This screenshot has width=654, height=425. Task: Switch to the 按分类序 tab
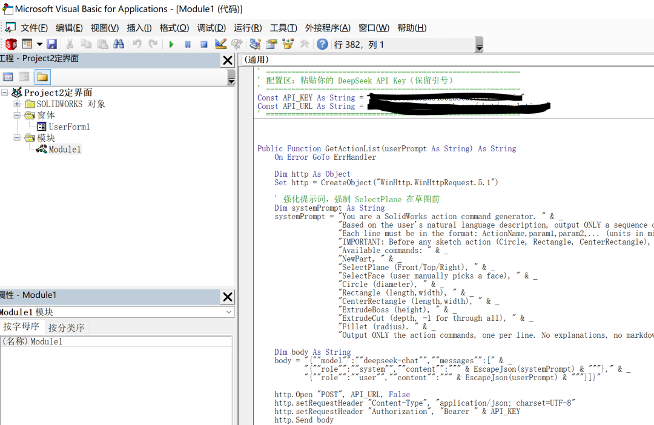tap(67, 328)
